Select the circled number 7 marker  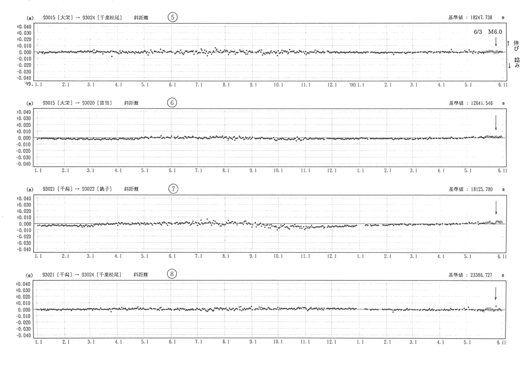tap(174, 188)
